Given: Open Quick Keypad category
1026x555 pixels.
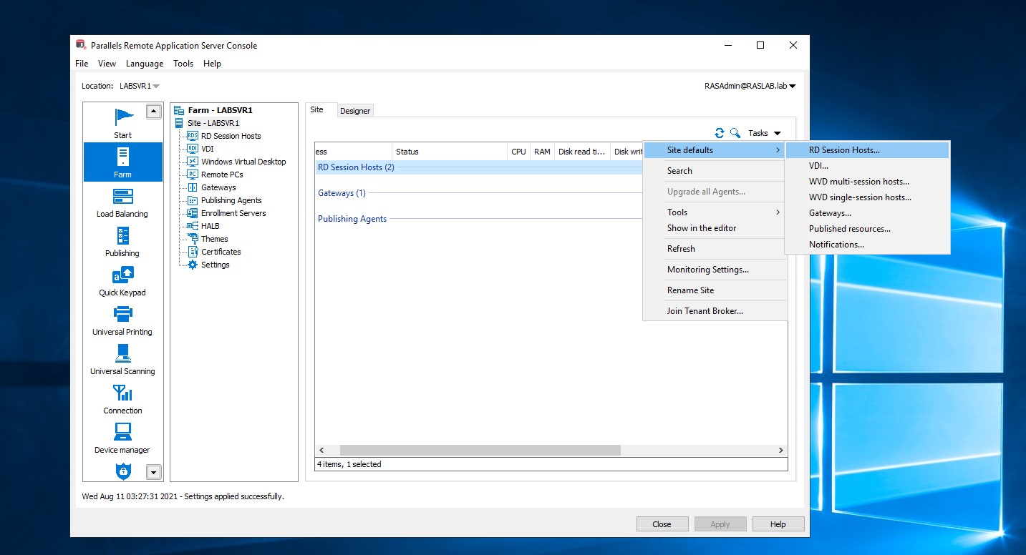Looking at the screenshot, I should pos(122,280).
